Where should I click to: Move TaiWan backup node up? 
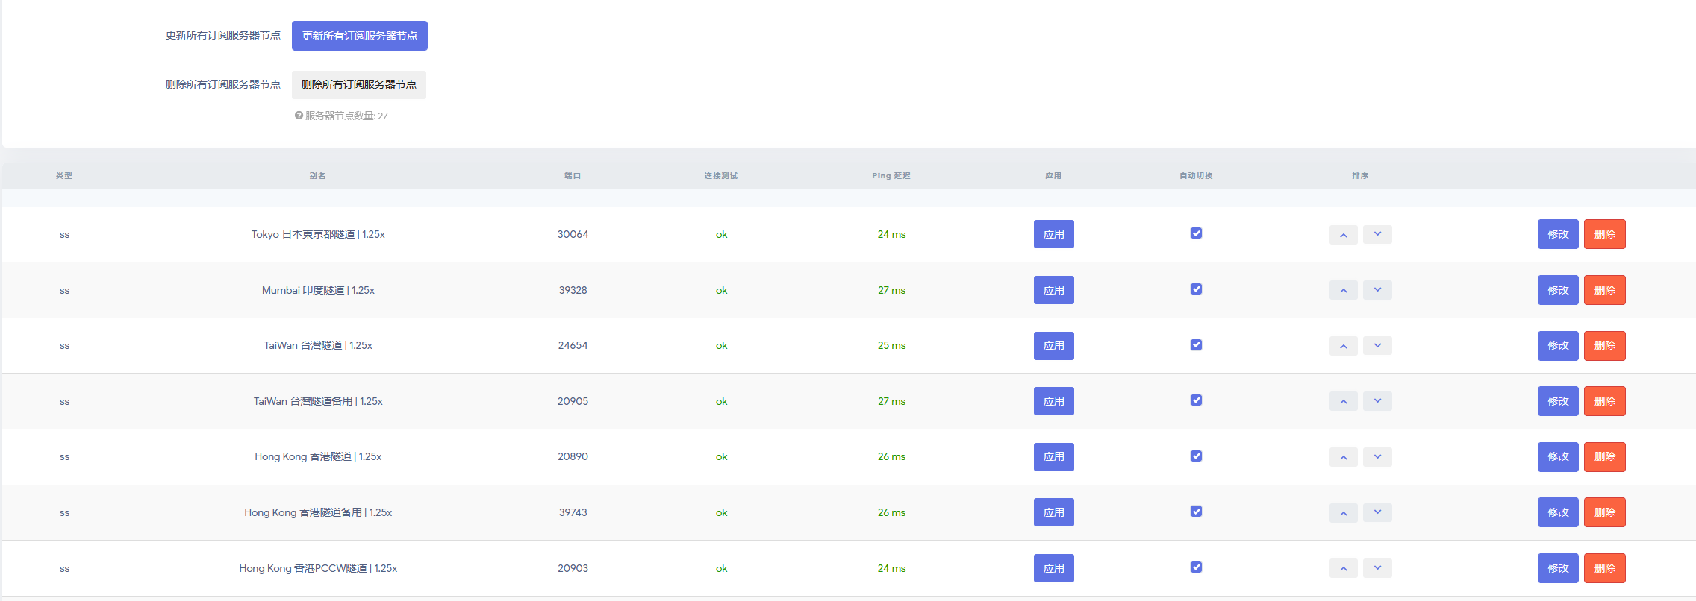1343,401
